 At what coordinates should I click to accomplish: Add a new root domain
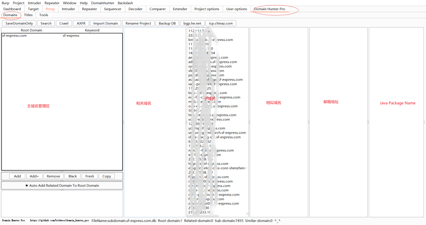[x=17, y=176]
